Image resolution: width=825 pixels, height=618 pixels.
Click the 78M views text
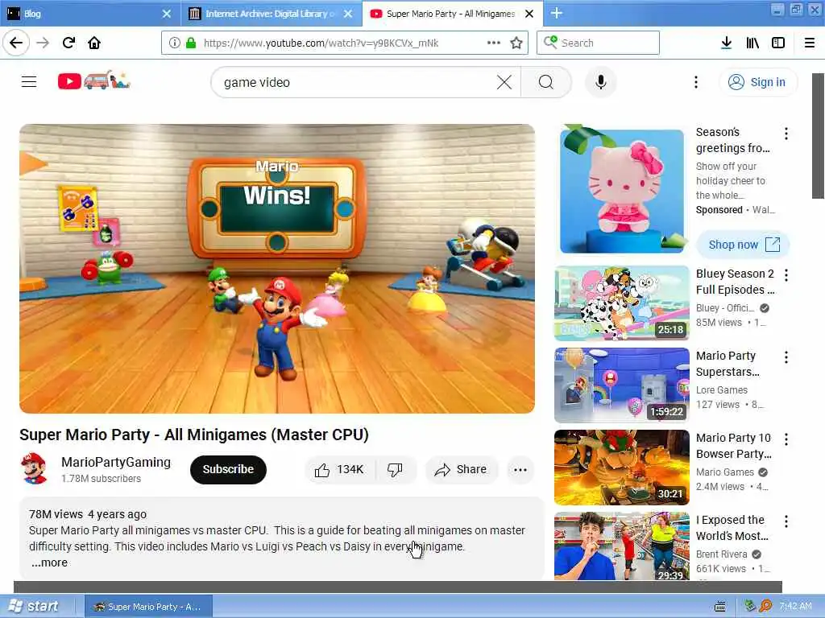(56, 514)
